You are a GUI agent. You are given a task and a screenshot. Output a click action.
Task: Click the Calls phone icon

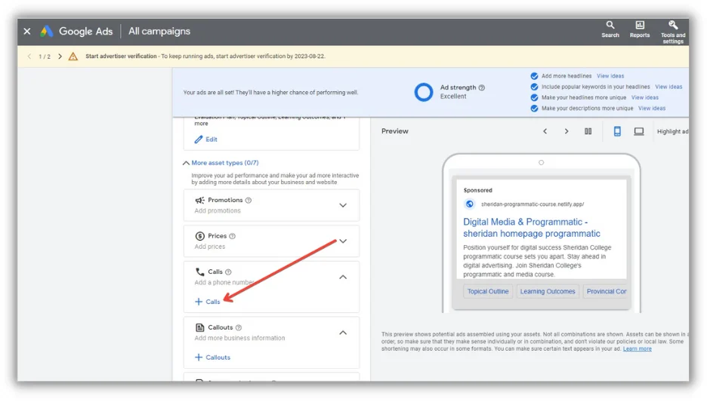click(x=199, y=272)
